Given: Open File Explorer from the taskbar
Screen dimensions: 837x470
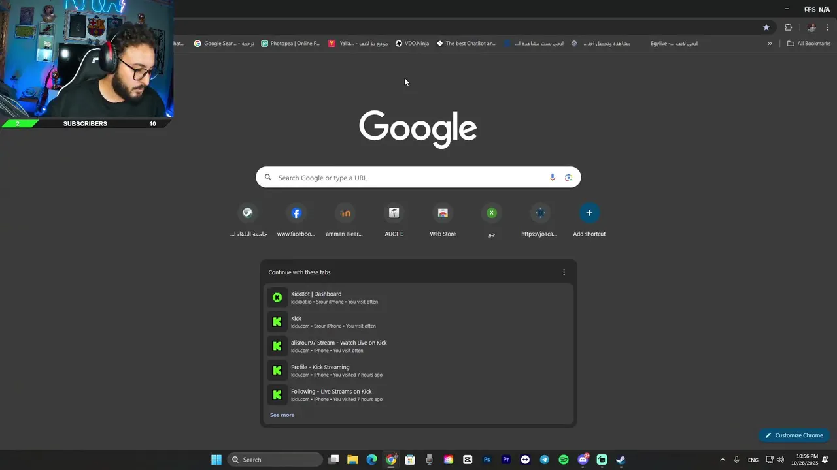Looking at the screenshot, I should [x=352, y=460].
